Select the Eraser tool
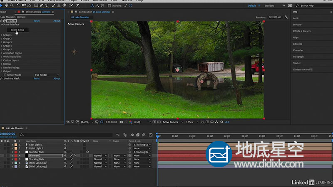Image resolution: width=333 pixels, height=187 pixels. click(x=64, y=5)
